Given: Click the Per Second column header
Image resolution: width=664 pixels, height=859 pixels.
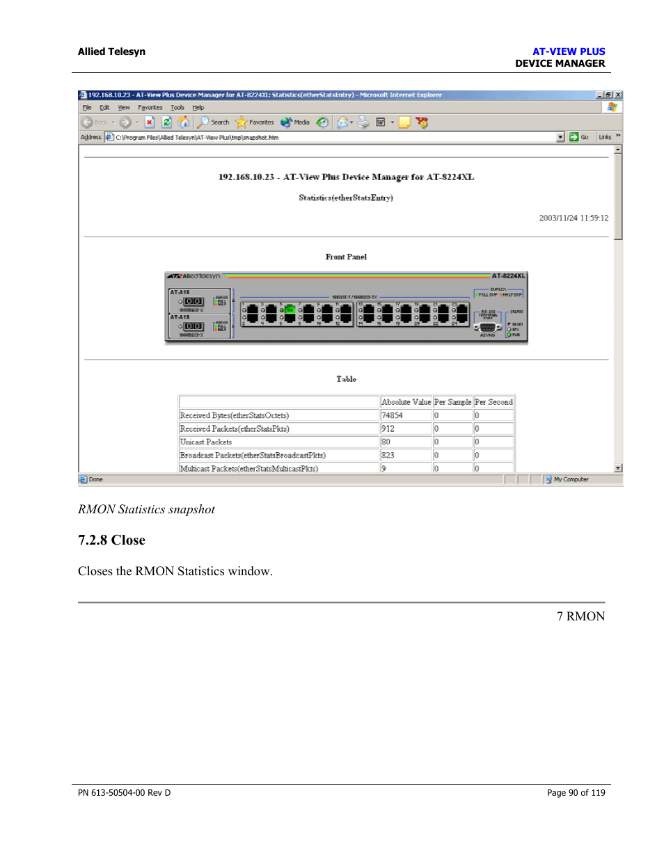Looking at the screenshot, I should pos(494,402).
